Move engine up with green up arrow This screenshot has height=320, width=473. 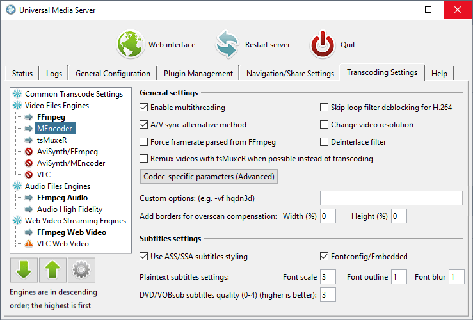pos(52,270)
